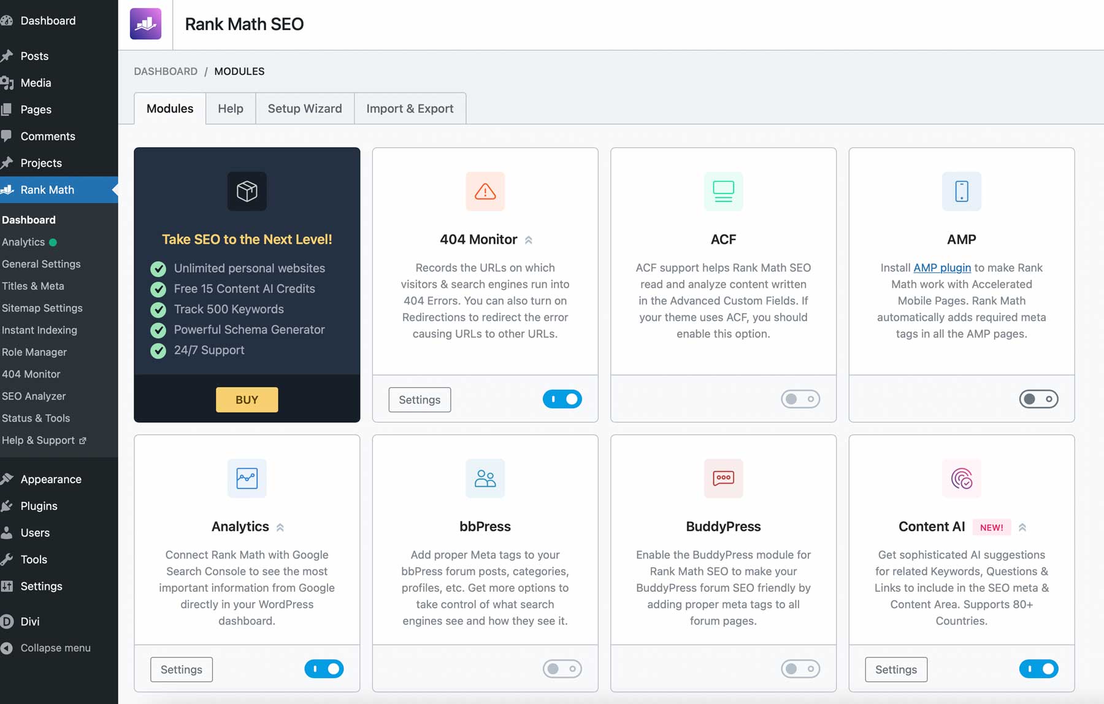Click the Analytics chart icon
Image resolution: width=1104 pixels, height=704 pixels.
pyautogui.click(x=247, y=479)
